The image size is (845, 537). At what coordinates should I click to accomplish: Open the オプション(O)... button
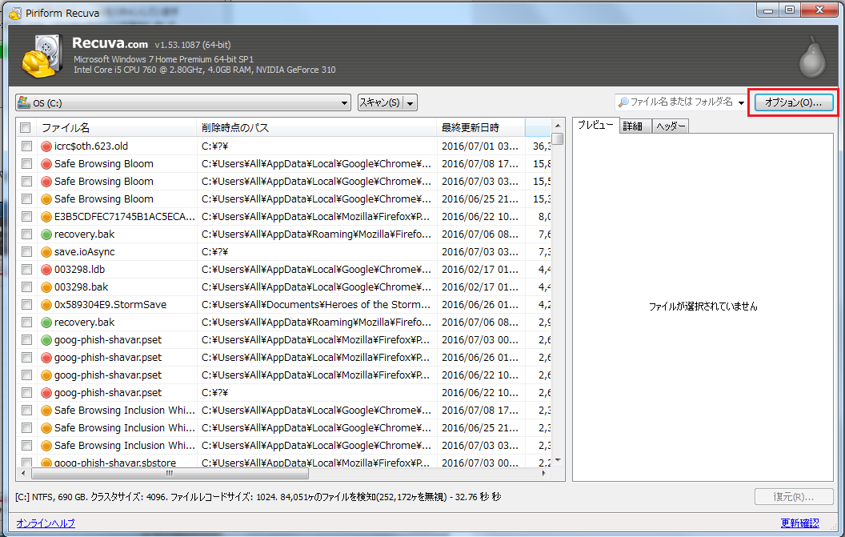[794, 102]
